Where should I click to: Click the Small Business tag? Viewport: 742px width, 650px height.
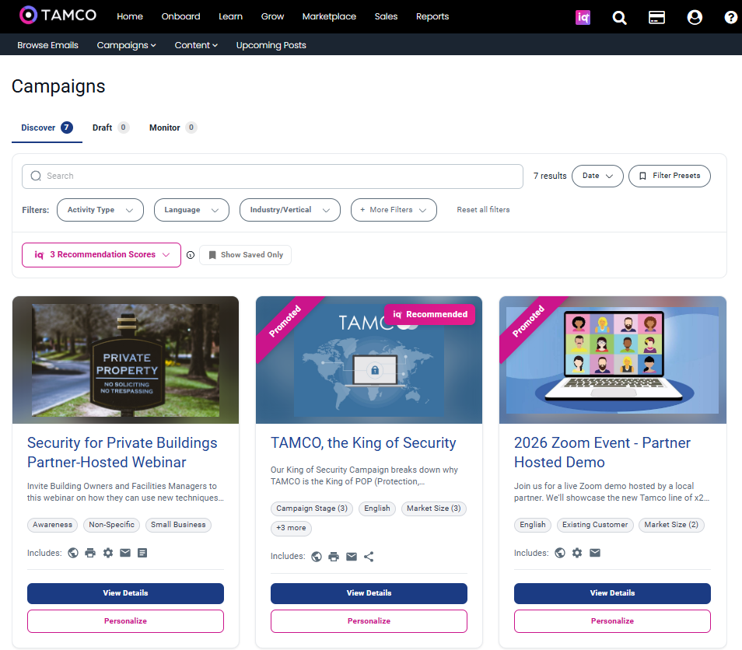coord(178,525)
